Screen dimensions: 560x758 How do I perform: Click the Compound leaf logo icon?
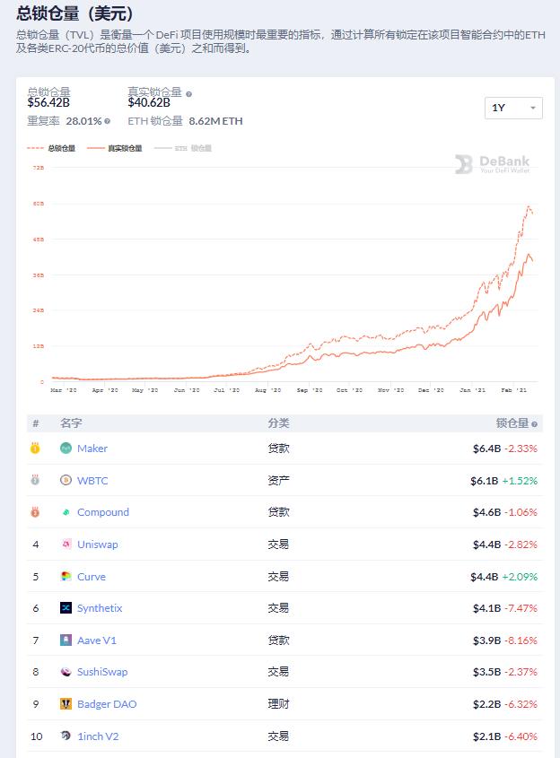tap(66, 511)
